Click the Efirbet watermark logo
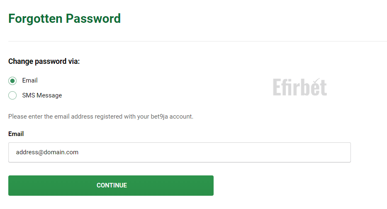Screen dimensions: 387x209 pos(300,87)
